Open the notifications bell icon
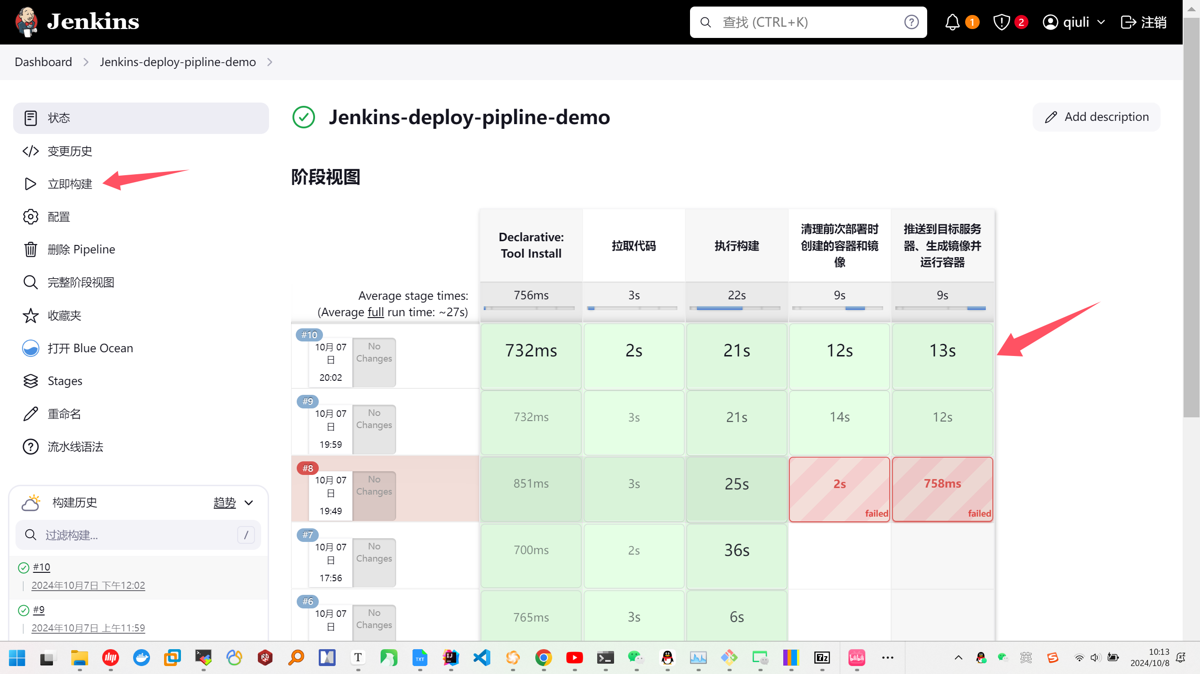 [952, 22]
